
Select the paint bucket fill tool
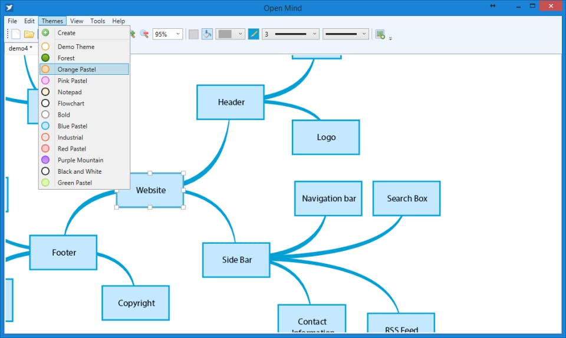coord(207,34)
